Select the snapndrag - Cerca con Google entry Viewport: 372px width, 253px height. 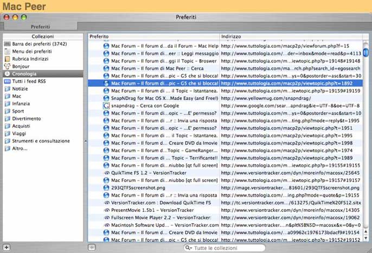tap(145, 106)
